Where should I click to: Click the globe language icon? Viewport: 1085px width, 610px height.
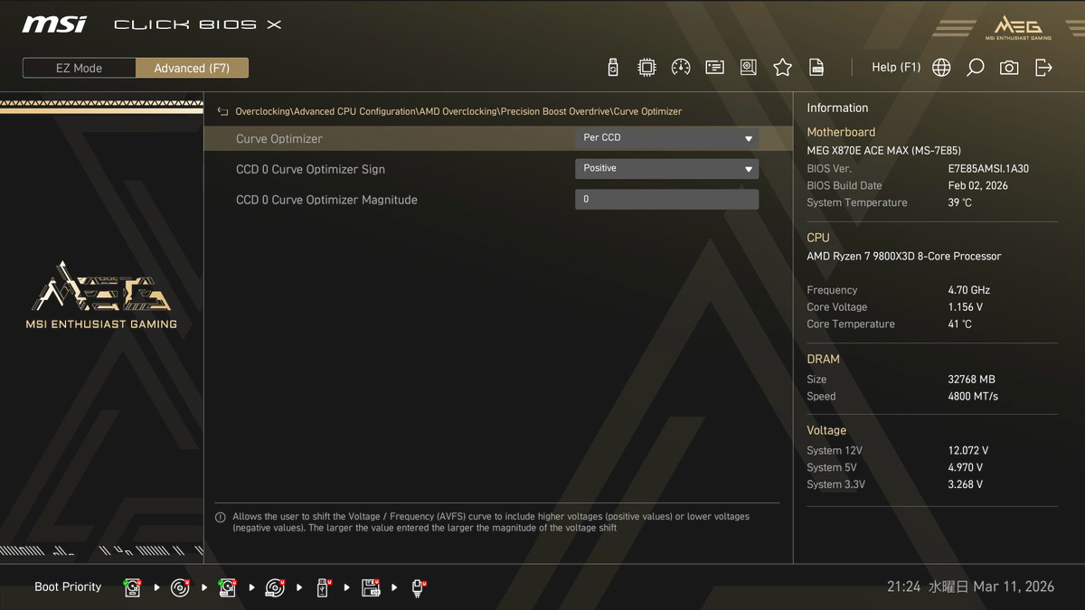941,68
